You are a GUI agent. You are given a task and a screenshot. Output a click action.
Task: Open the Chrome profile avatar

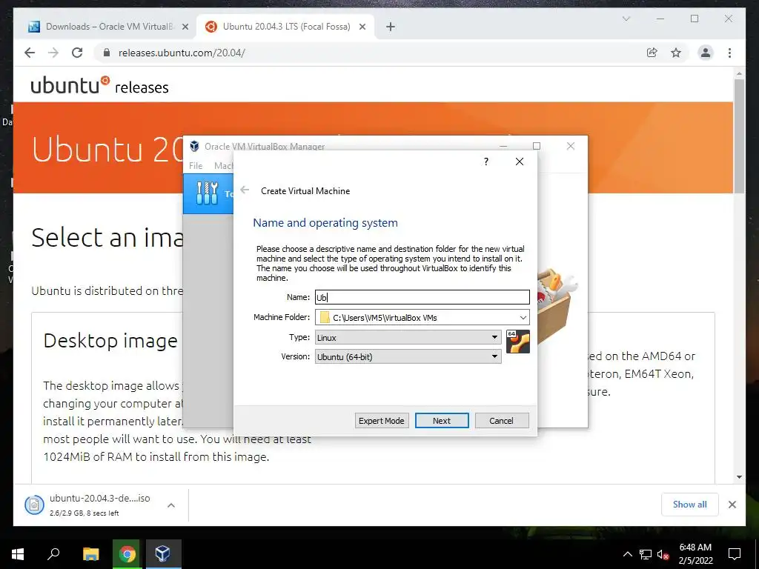[x=706, y=53]
